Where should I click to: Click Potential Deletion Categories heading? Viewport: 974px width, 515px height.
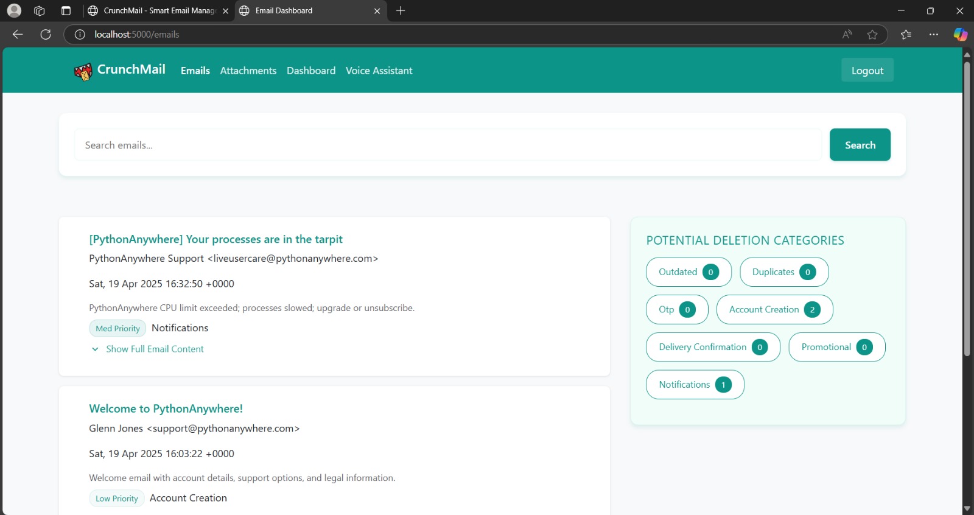pos(745,240)
